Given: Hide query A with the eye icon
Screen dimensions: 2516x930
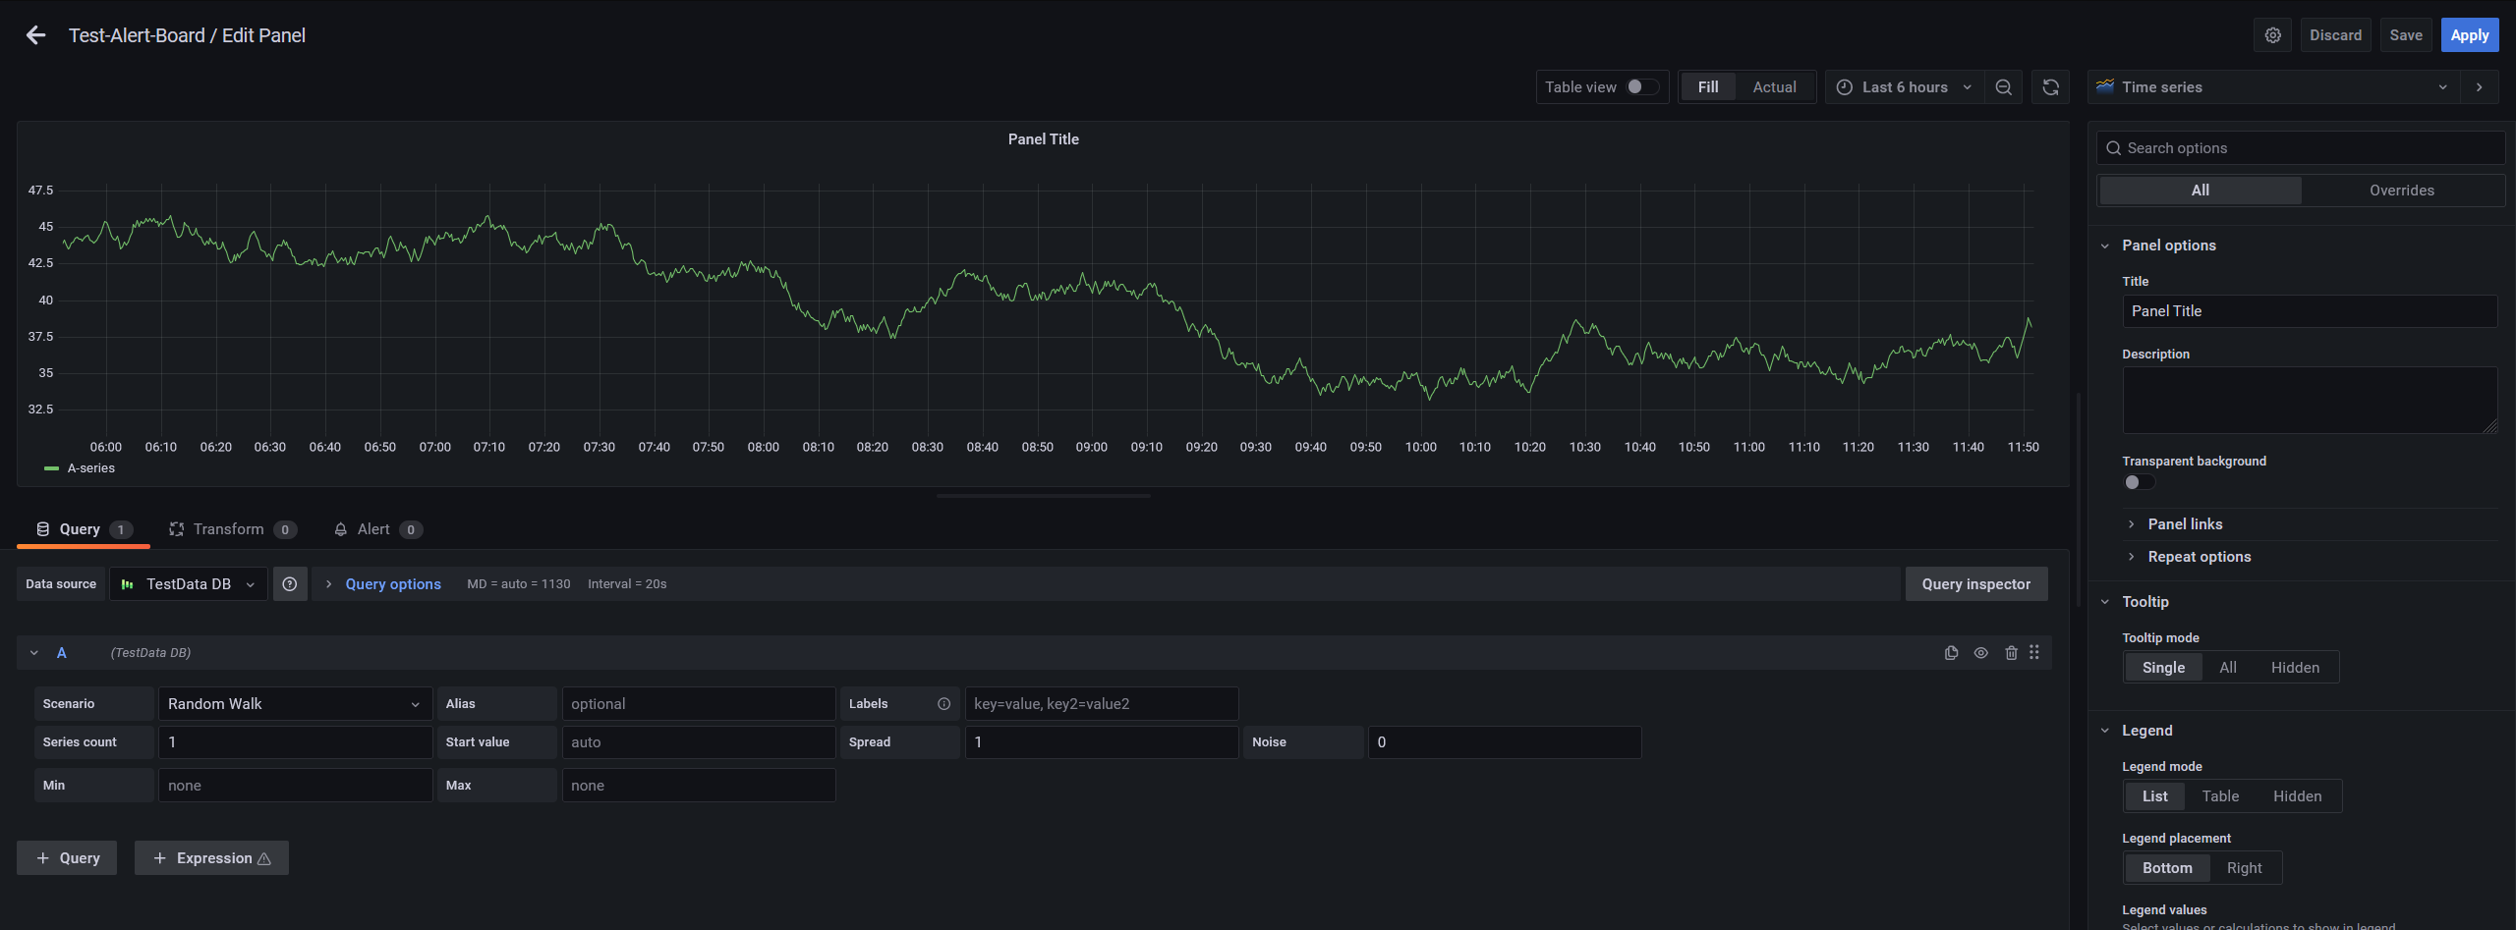Looking at the screenshot, I should (1981, 653).
